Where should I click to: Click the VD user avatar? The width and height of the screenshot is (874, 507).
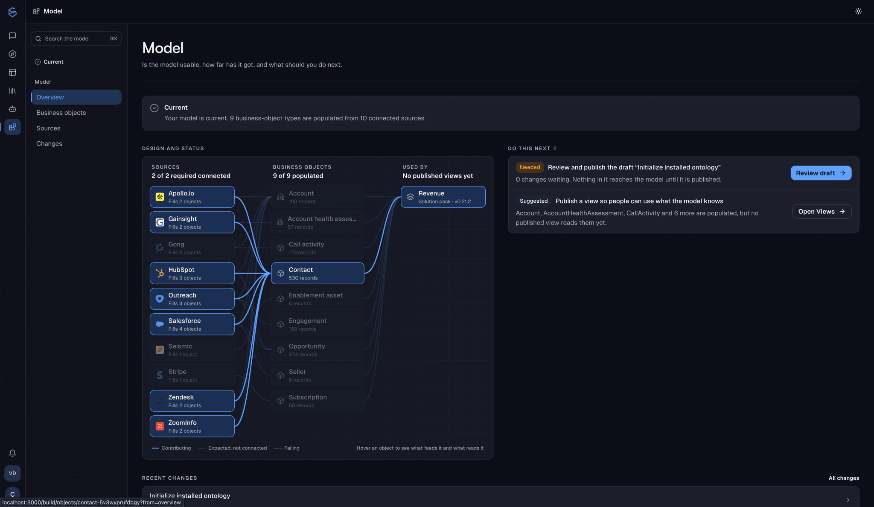coord(12,473)
